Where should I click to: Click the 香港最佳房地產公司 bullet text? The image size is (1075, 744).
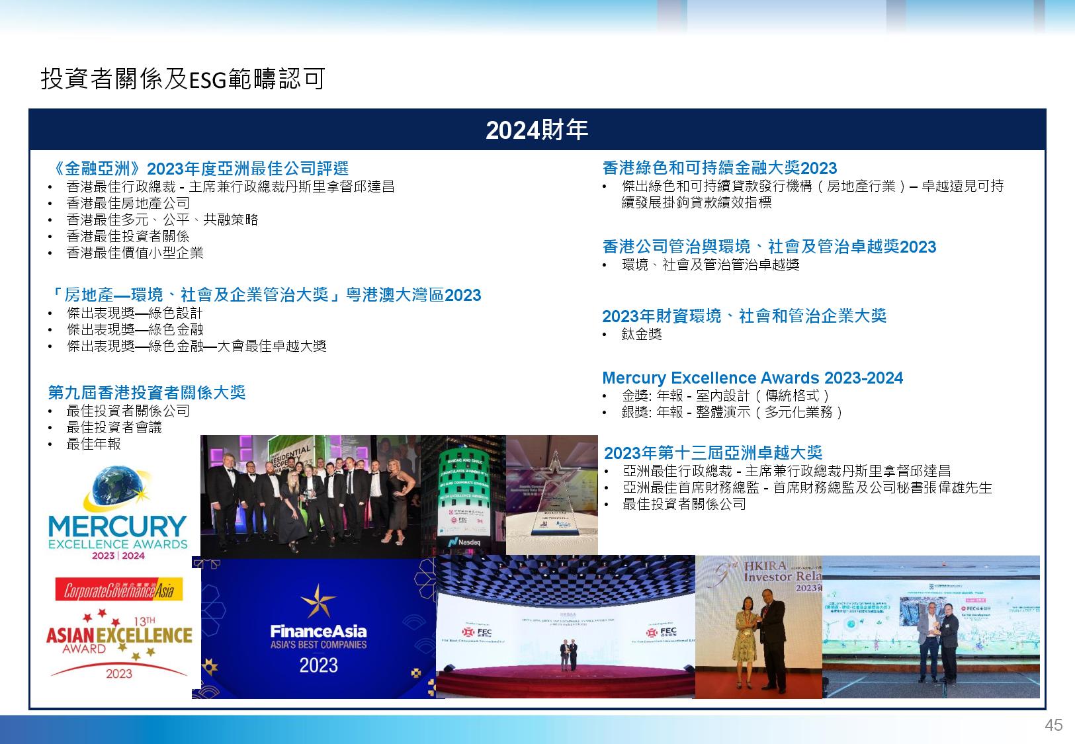tap(128, 203)
